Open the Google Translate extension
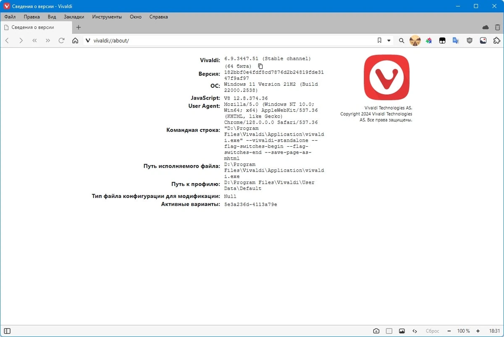Viewport: 504px width, 337px height. point(456,41)
